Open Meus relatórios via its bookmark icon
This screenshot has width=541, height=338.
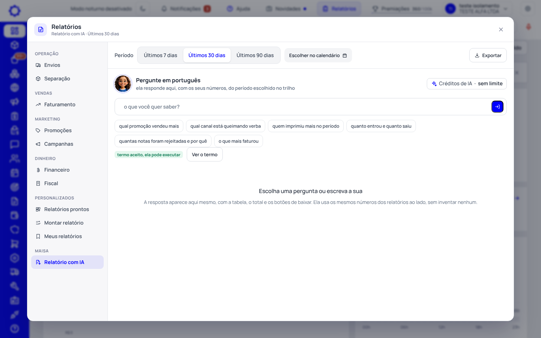[38, 237]
